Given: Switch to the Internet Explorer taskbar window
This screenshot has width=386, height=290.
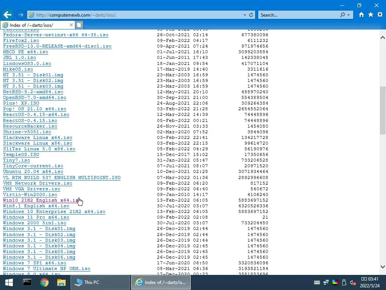Looking at the screenshot, I should pyautogui.click(x=161, y=282).
